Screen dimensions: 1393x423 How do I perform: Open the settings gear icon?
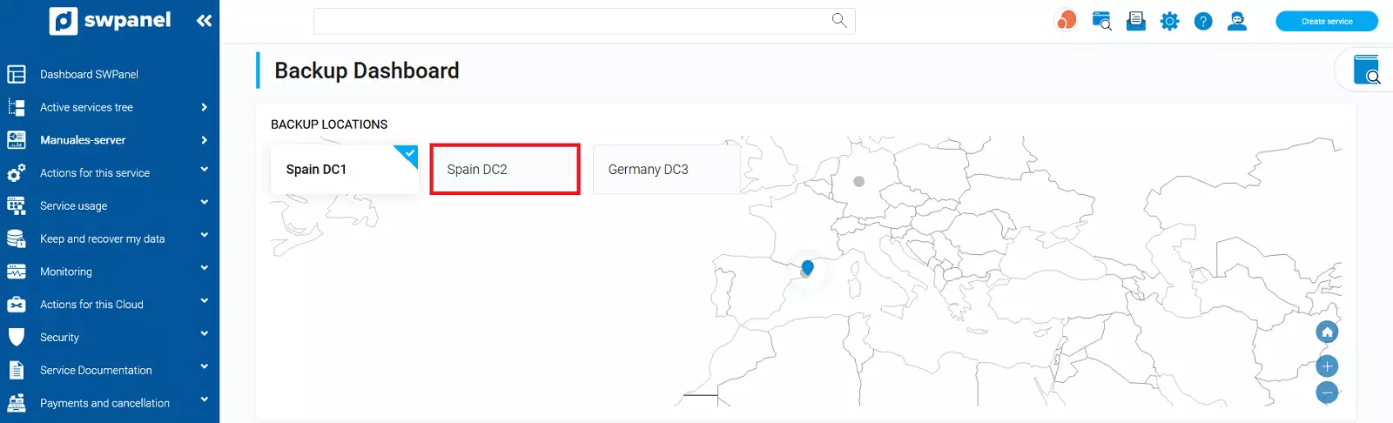point(1169,21)
